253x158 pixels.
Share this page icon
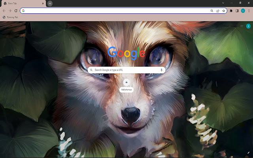218,11
